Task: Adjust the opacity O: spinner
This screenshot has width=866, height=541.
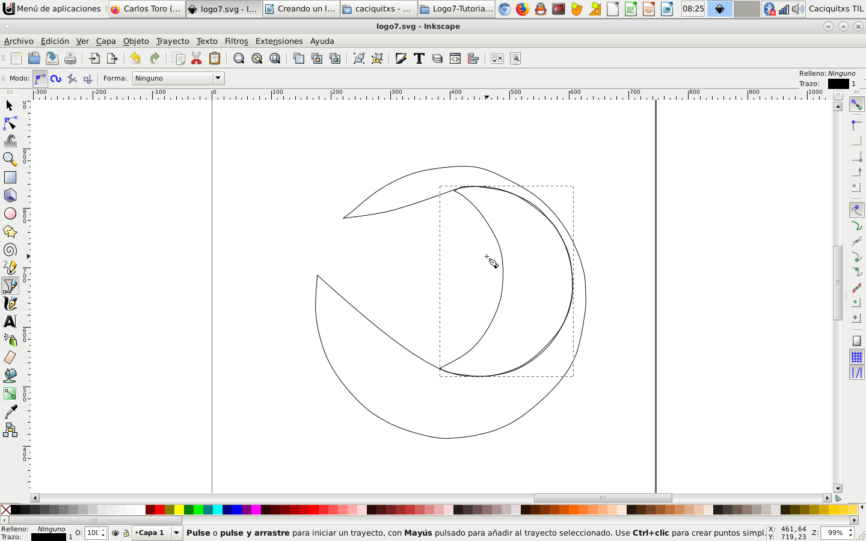Action: (96, 533)
